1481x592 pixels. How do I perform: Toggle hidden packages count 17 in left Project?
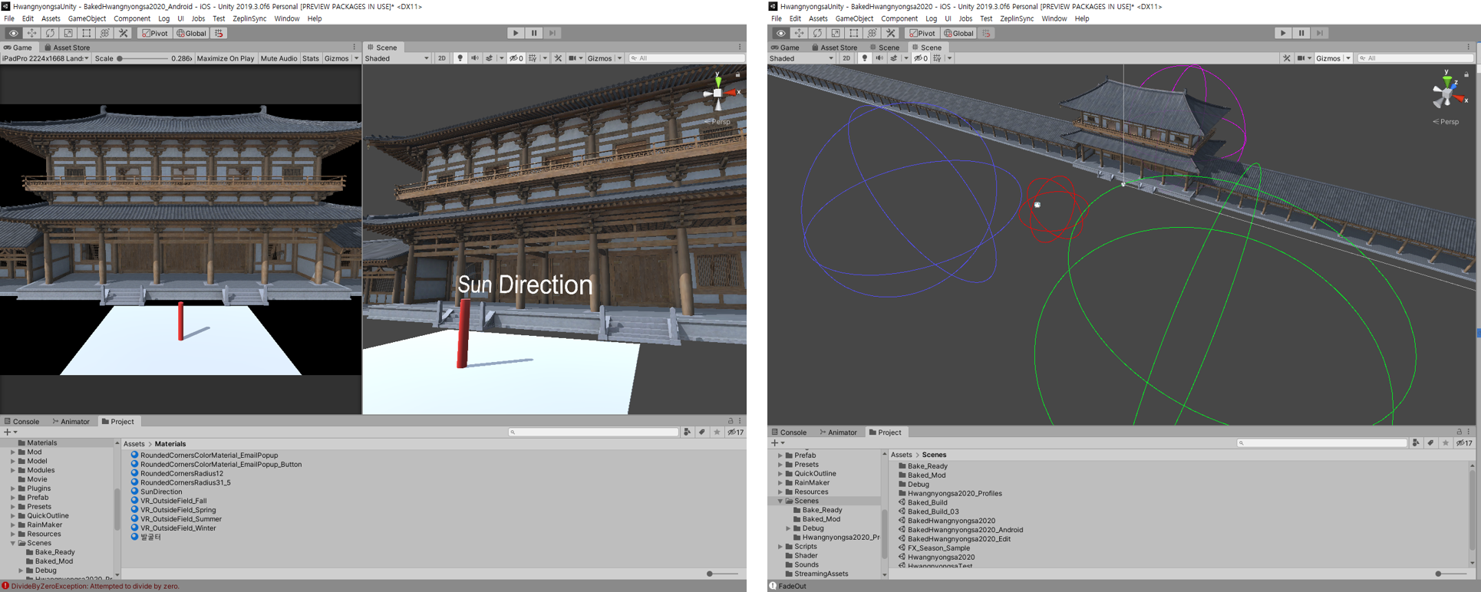pos(736,432)
